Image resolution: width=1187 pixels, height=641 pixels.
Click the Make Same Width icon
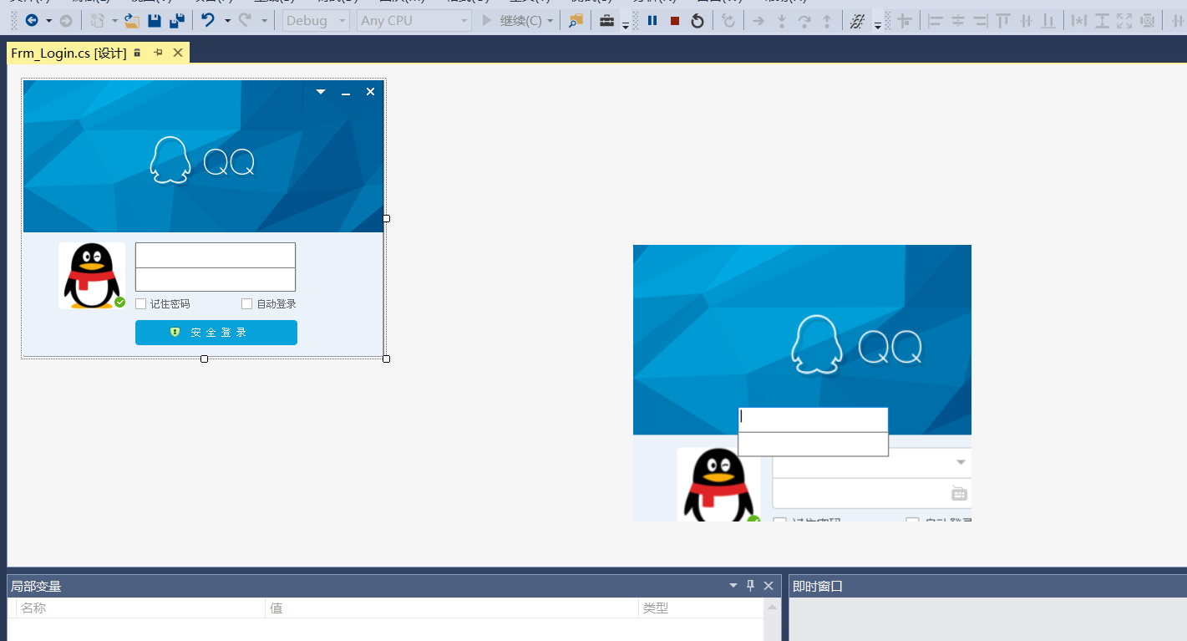[1079, 21]
